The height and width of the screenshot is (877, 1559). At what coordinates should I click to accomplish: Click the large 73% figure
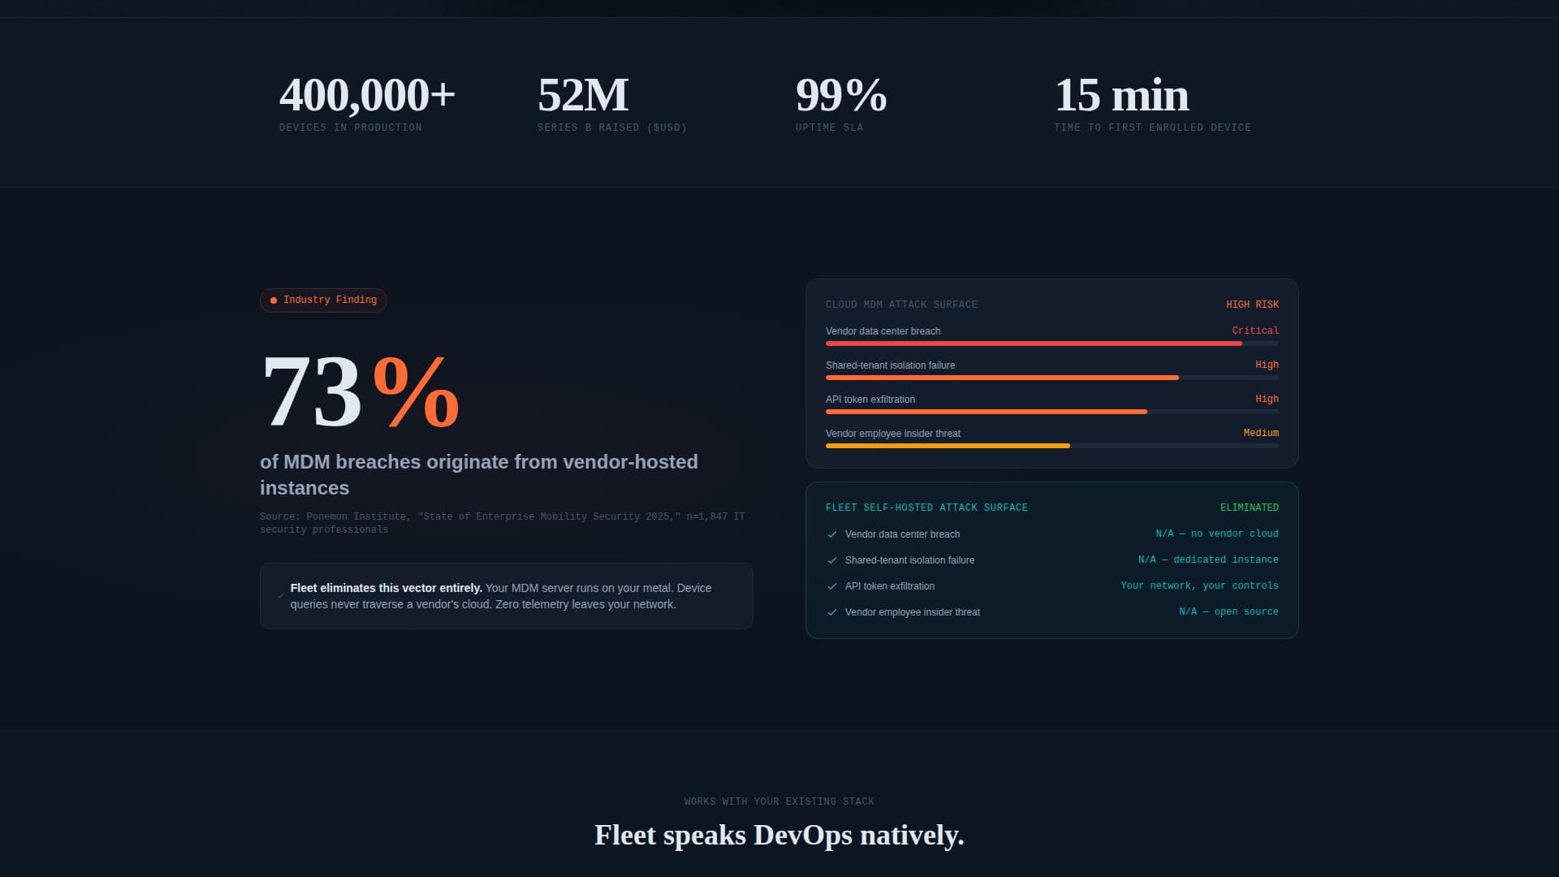(361, 391)
